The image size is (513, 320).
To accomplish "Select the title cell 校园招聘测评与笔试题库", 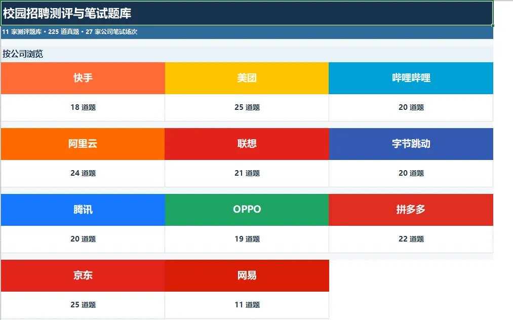I will tap(247, 13).
